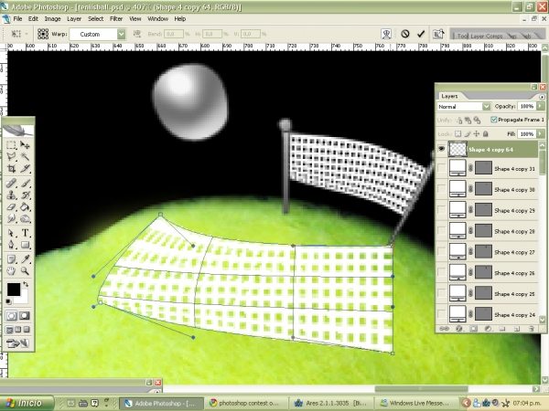Select the Move tool

click(x=25, y=144)
